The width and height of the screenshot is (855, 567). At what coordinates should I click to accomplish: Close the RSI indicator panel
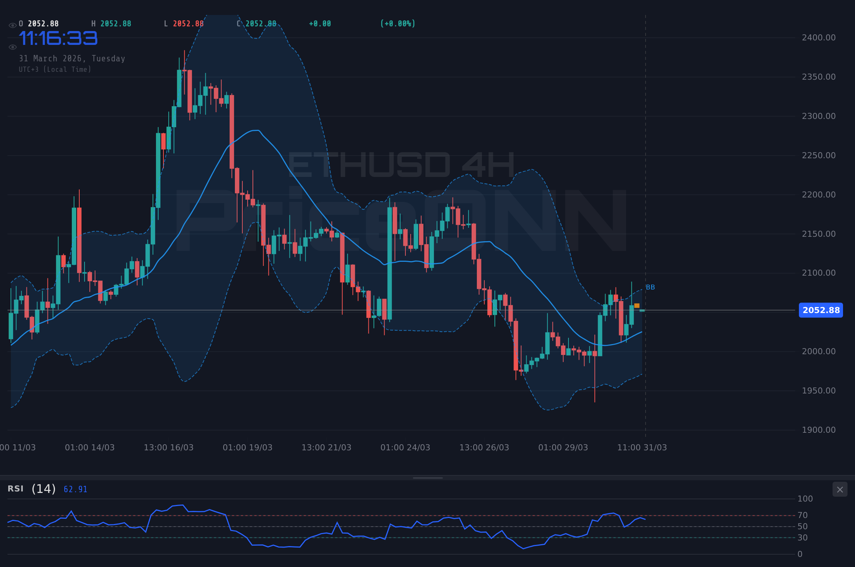(x=840, y=489)
